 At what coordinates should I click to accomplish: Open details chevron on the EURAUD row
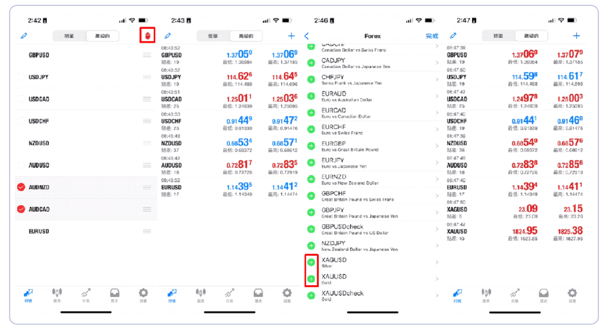coord(437,96)
